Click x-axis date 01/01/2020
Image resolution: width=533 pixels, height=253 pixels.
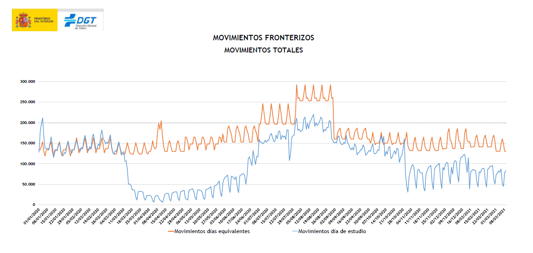32,215
